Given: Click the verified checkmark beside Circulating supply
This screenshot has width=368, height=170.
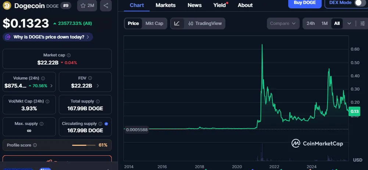Looking at the screenshot, I should pos(106,124).
